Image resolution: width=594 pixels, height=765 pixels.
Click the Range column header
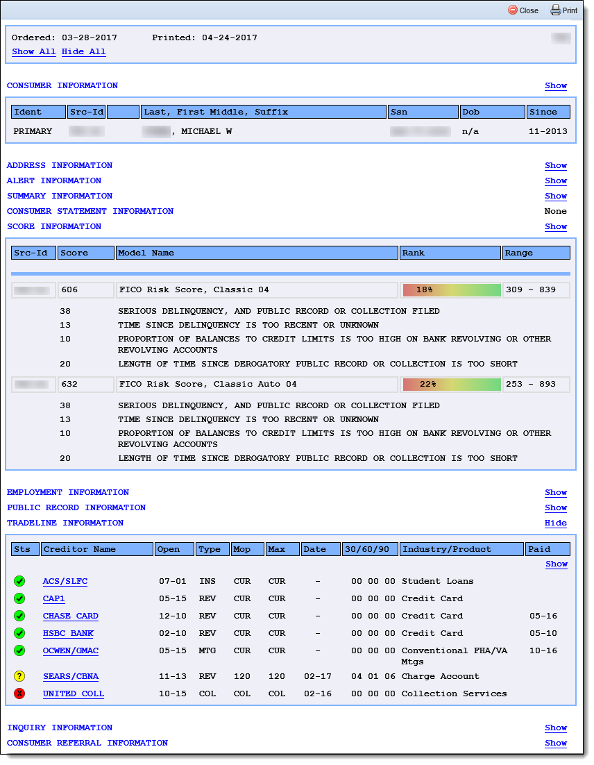[x=536, y=253]
